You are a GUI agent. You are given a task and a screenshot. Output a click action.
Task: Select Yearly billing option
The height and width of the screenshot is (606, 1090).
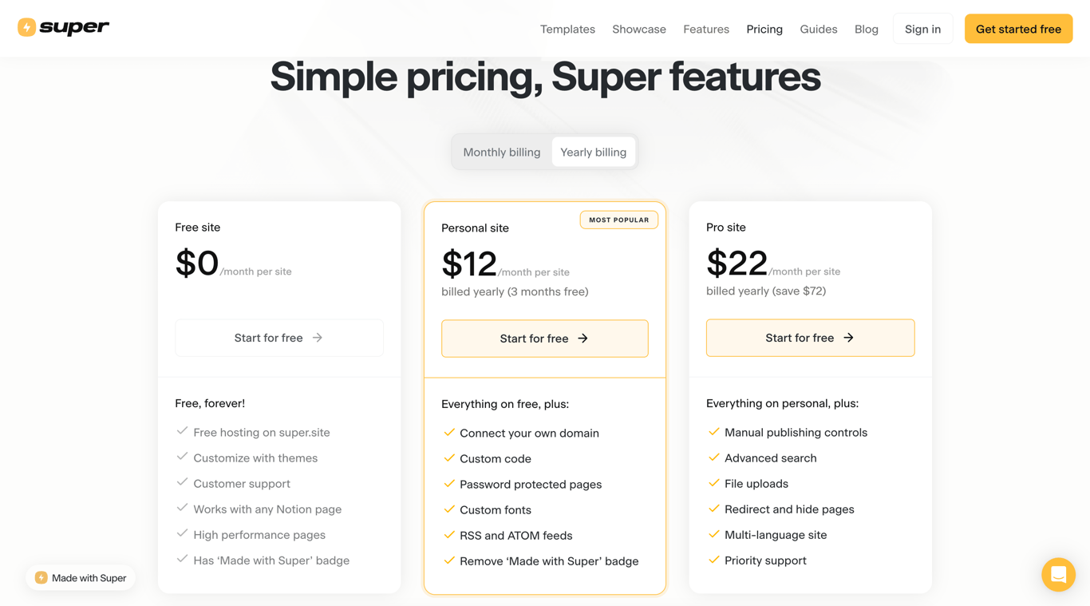[593, 152]
